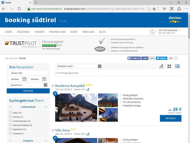Open browser More actions ellipsis

tap(186, 9)
